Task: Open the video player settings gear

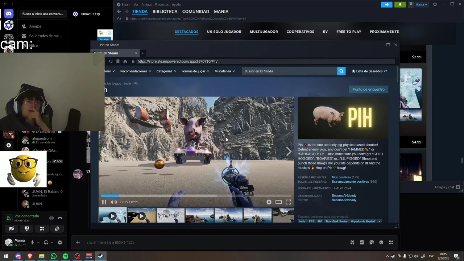Action: tap(269, 202)
